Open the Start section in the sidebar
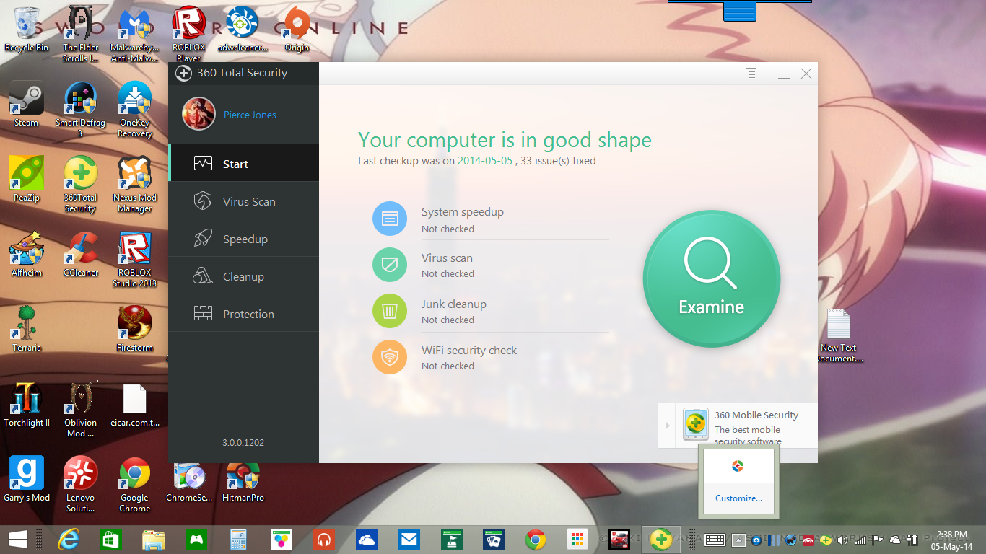This screenshot has width=986, height=554. click(x=244, y=164)
